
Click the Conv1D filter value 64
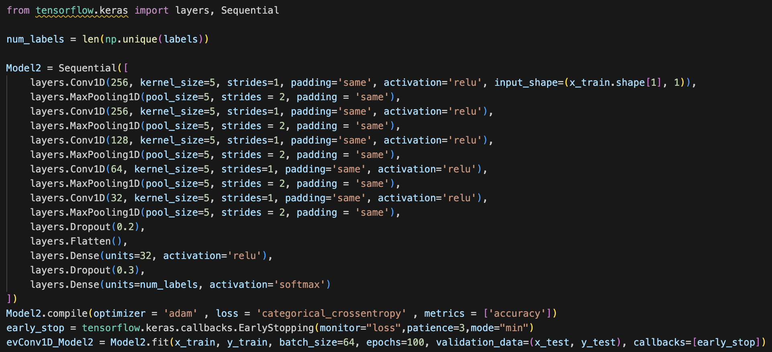click(x=116, y=169)
